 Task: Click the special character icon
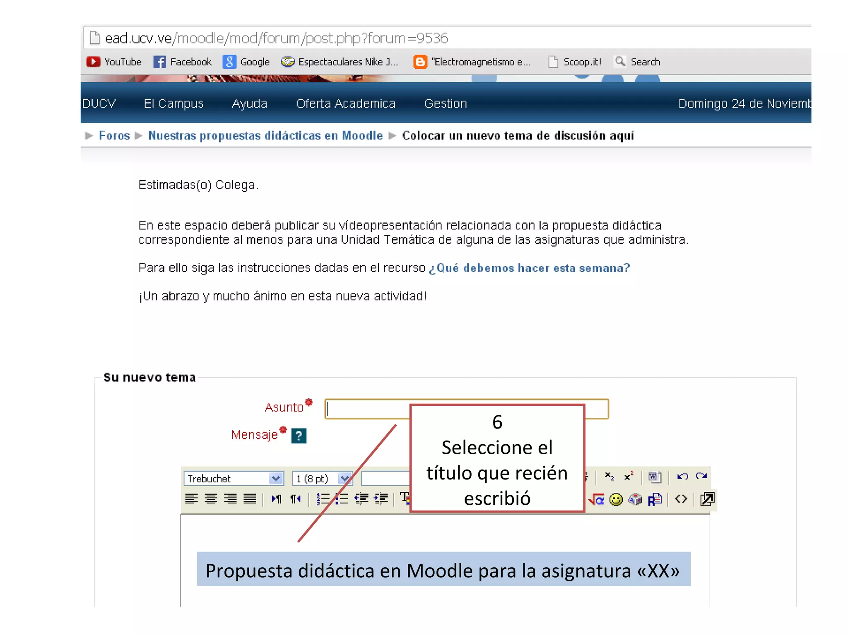pyautogui.click(x=635, y=499)
